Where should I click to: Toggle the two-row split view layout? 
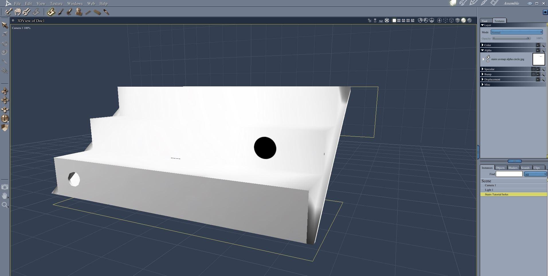coord(399,21)
